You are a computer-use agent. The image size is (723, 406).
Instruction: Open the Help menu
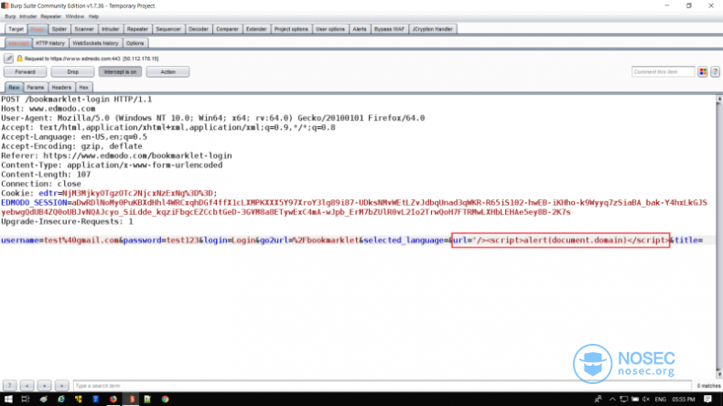tap(93, 16)
